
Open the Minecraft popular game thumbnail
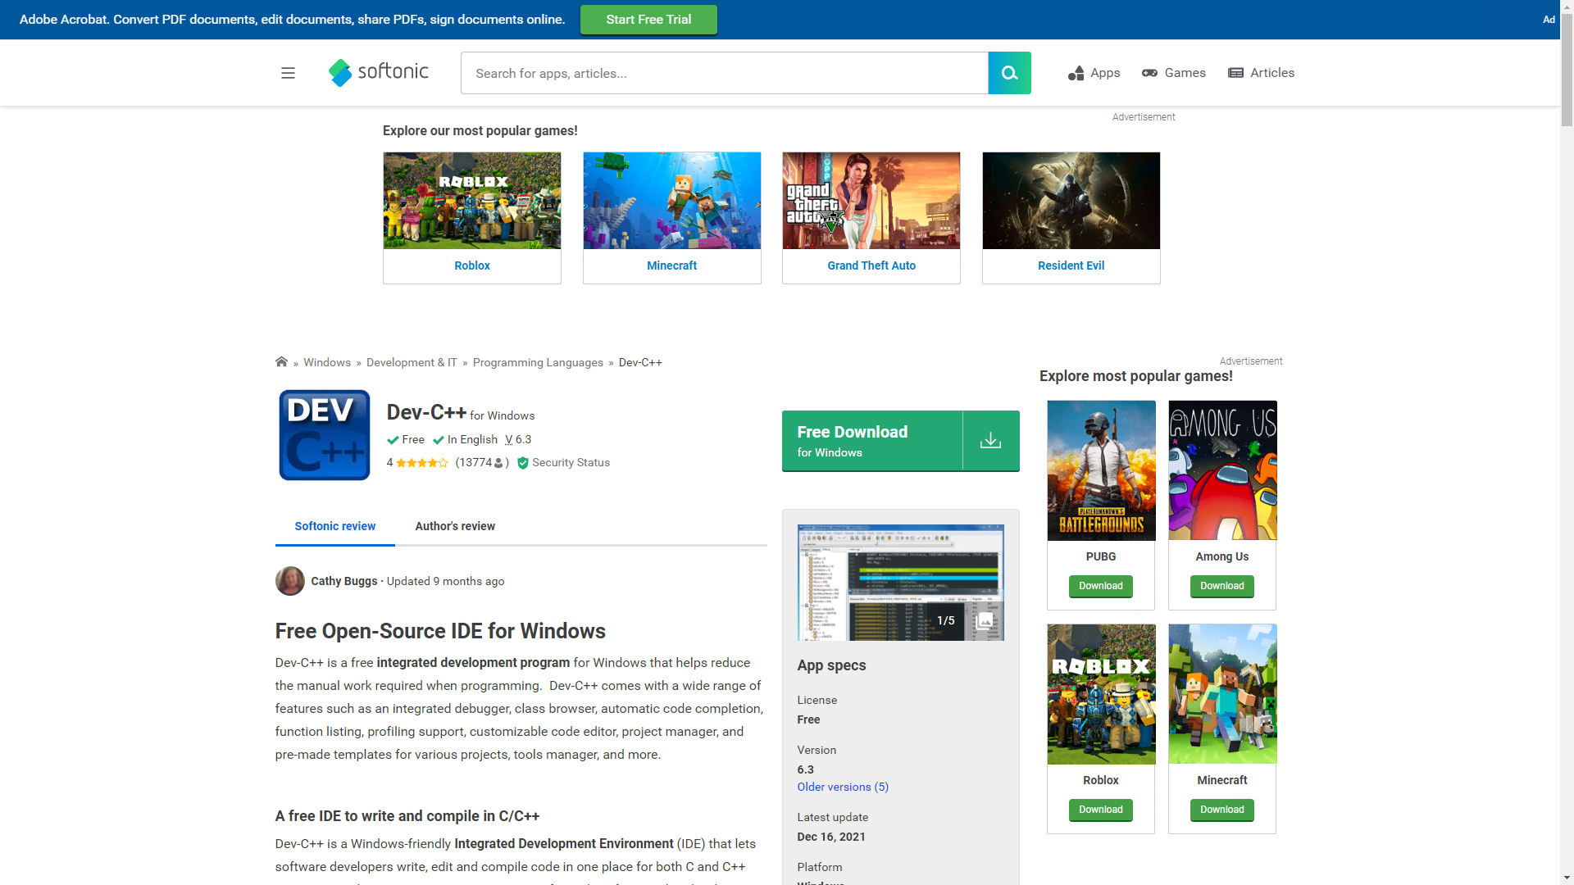click(x=671, y=201)
